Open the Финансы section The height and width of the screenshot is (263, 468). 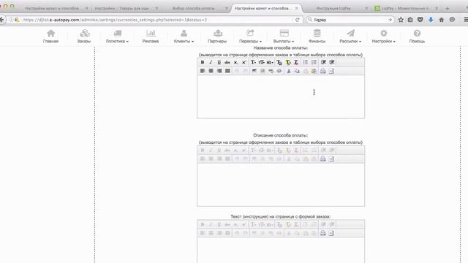pos(317,37)
